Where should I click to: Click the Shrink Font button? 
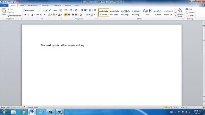click(50, 11)
